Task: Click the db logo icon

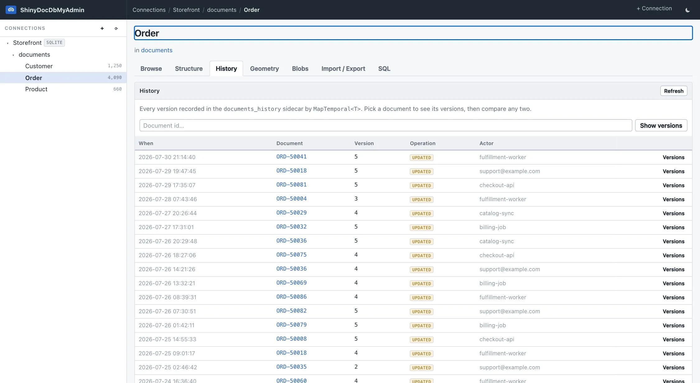Action: pyautogui.click(x=11, y=10)
